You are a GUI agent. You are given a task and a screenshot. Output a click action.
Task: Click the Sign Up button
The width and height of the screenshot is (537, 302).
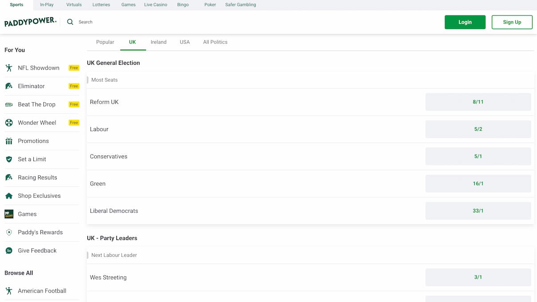click(512, 22)
